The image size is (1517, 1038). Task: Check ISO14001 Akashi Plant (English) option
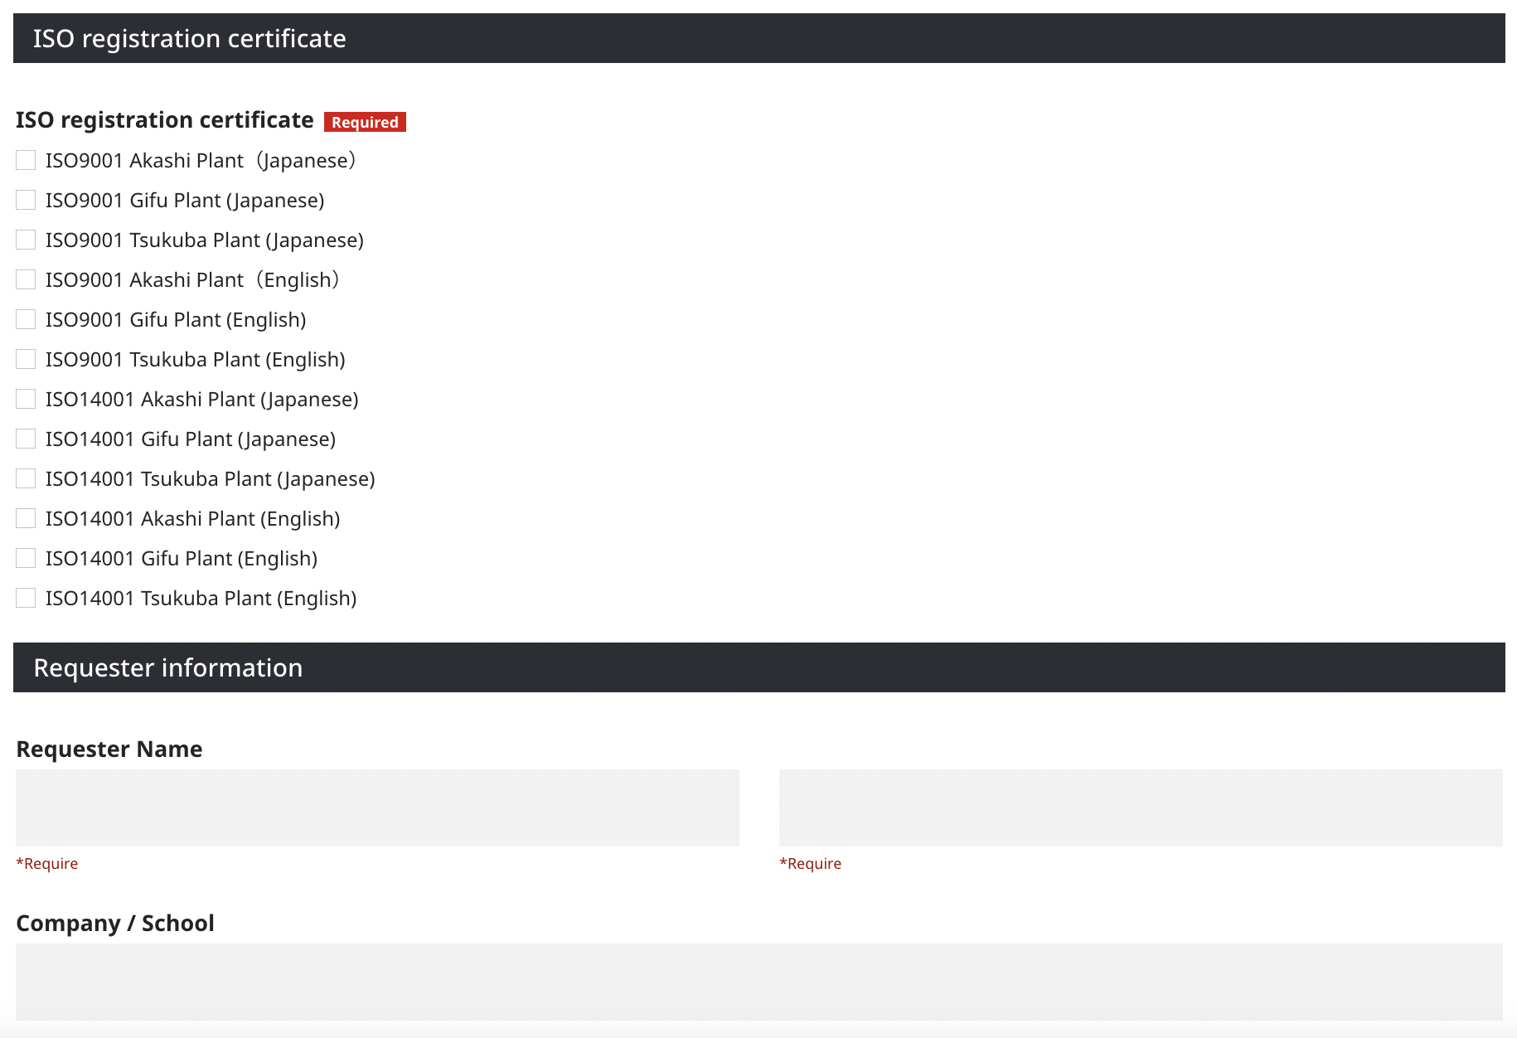pyautogui.click(x=25, y=517)
